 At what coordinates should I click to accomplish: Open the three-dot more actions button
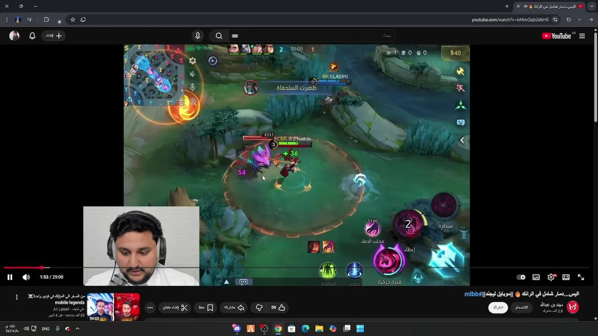coord(150,308)
